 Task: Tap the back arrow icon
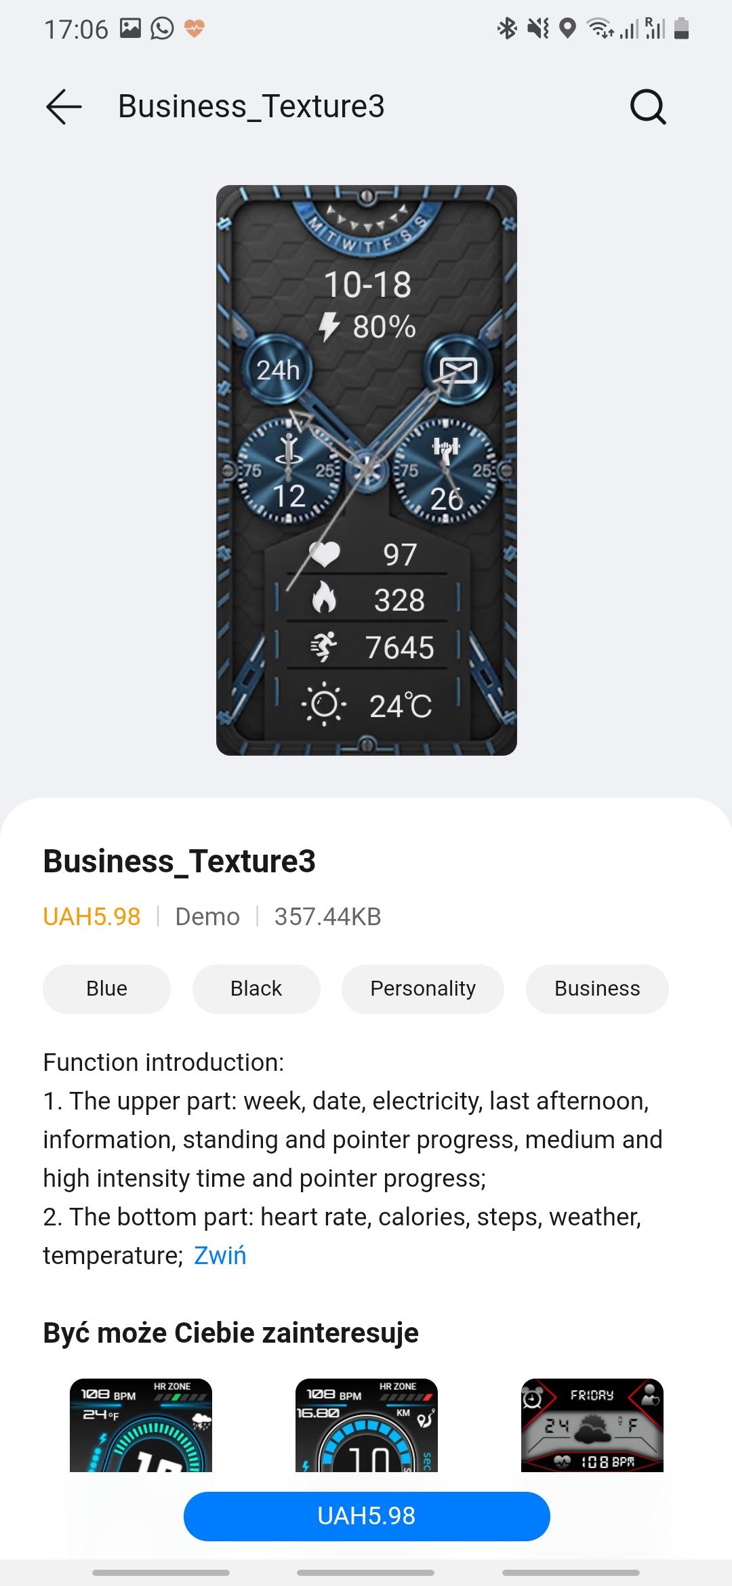[64, 106]
